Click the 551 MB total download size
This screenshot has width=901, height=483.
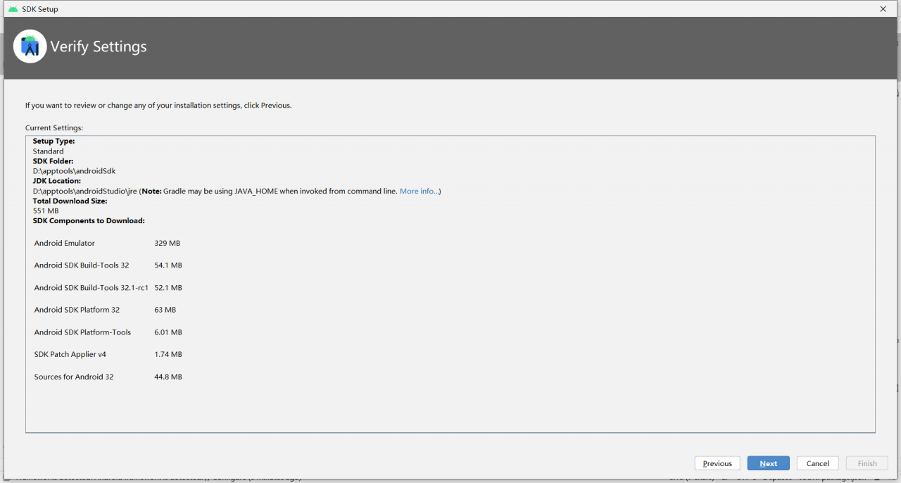46,211
